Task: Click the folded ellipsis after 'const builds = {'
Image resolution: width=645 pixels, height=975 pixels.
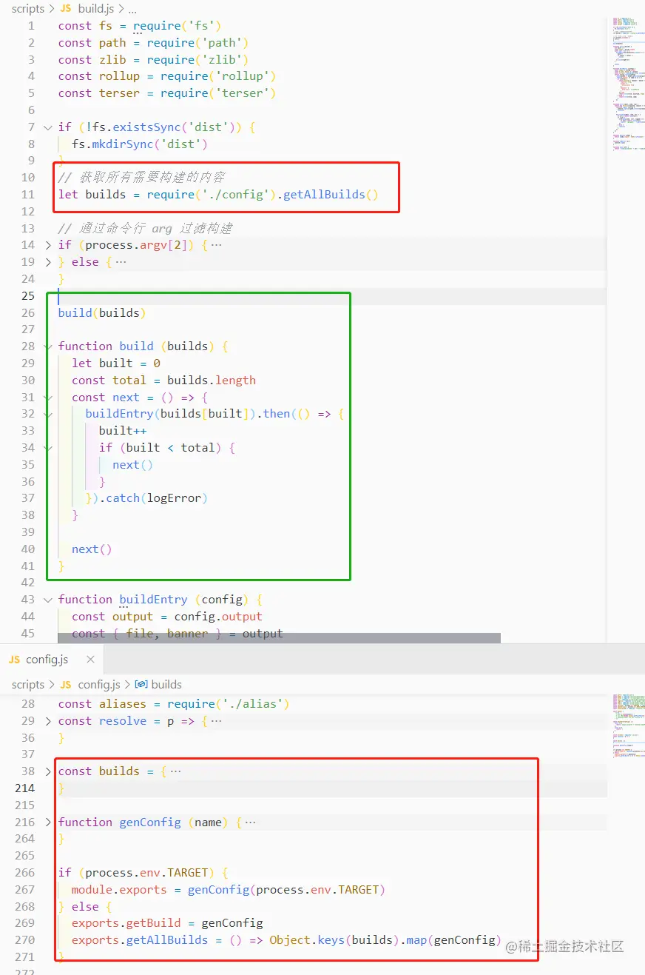Action: pyautogui.click(x=175, y=771)
